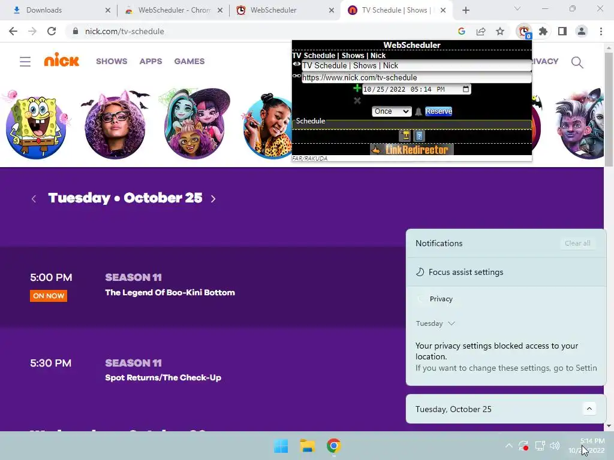Open the calendar picker in the datetime field
The image size is (614, 460).
click(x=465, y=89)
